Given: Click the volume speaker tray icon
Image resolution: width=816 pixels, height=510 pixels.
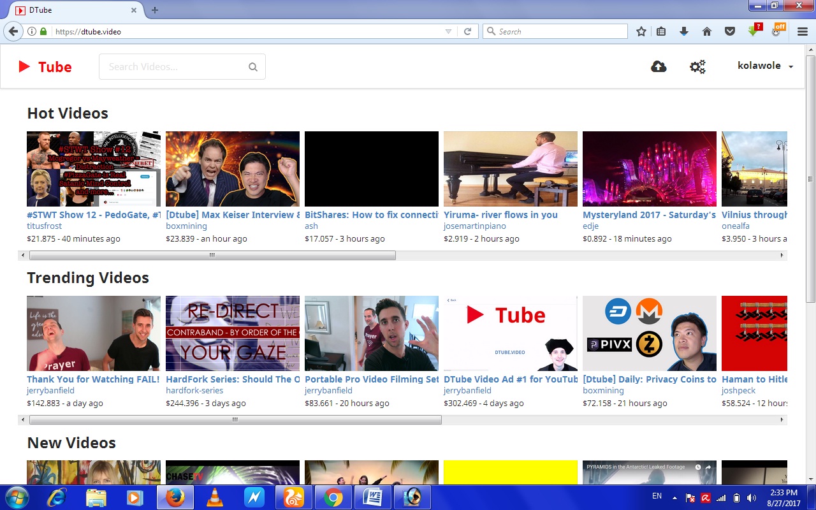Looking at the screenshot, I should (752, 498).
